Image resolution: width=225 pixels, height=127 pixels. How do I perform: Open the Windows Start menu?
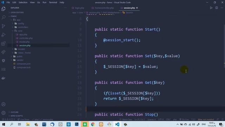(4, 124)
